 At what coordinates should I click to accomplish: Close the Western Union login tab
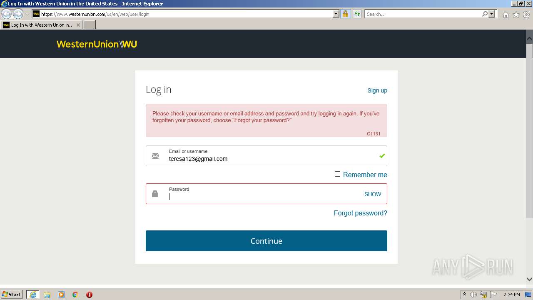click(x=78, y=25)
